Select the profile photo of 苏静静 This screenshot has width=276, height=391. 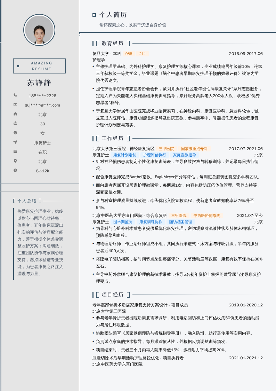click(39, 30)
